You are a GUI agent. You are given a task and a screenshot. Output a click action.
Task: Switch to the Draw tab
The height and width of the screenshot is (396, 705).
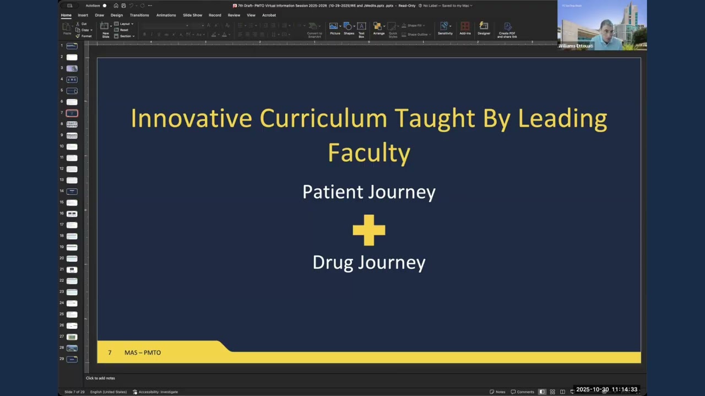(x=100, y=15)
